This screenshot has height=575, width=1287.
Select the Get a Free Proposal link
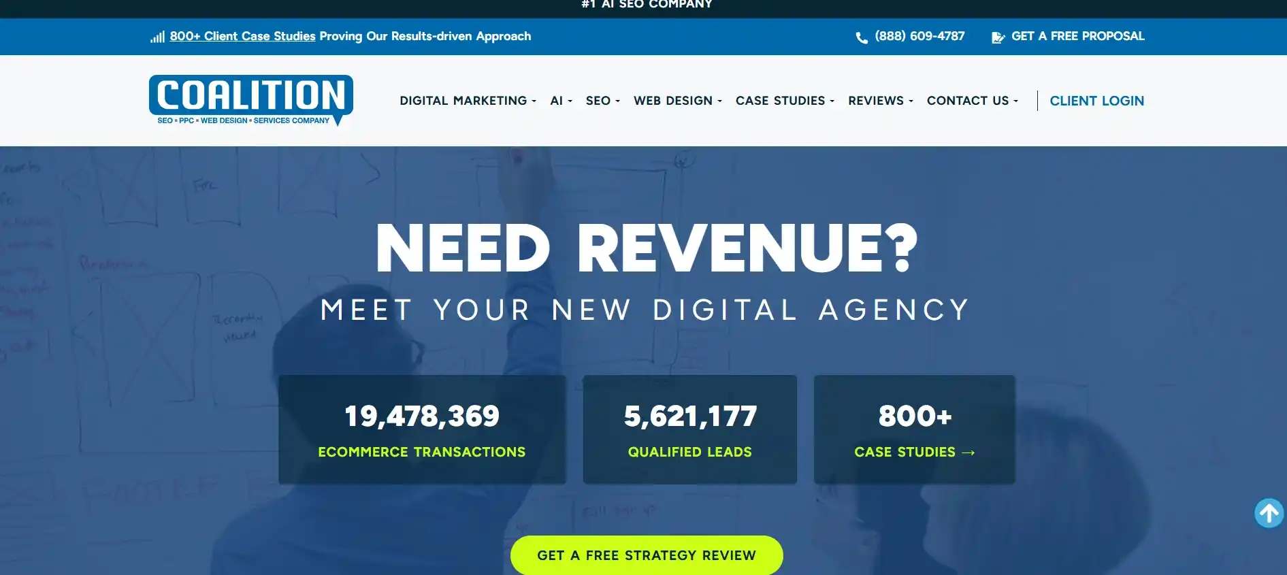[1077, 36]
